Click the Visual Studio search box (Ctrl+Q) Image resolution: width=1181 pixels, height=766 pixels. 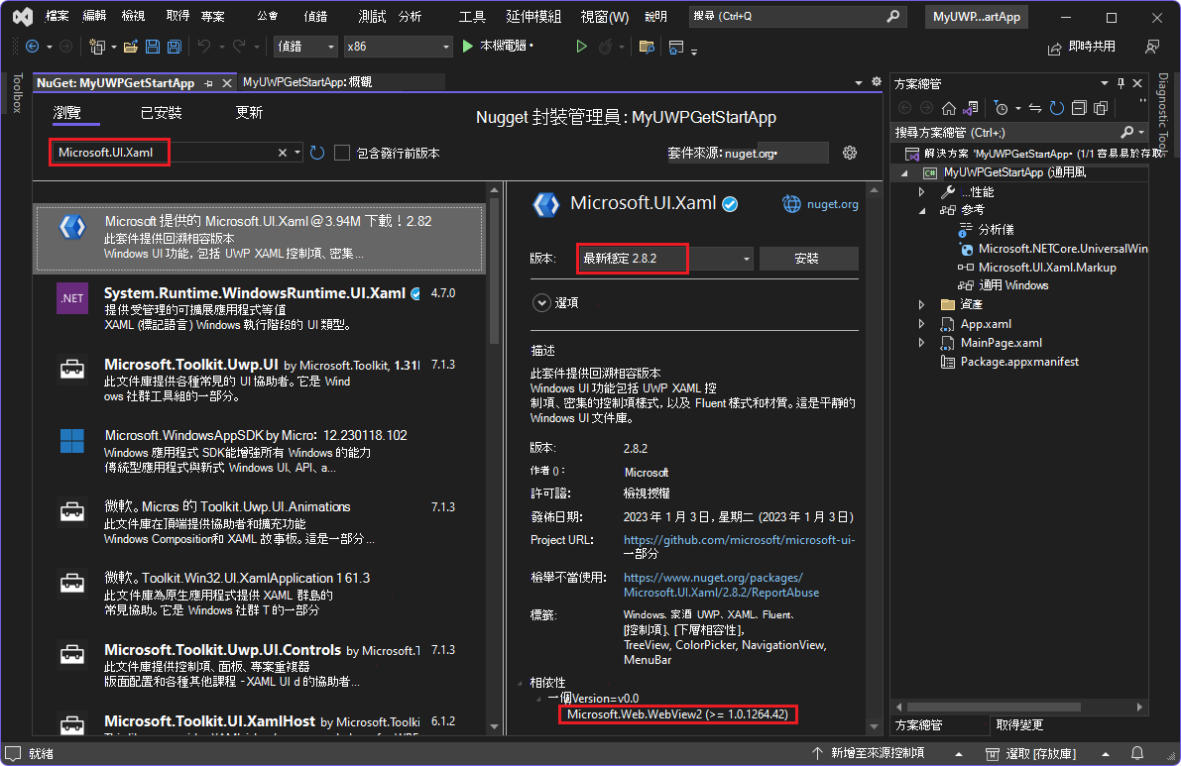[x=797, y=17]
